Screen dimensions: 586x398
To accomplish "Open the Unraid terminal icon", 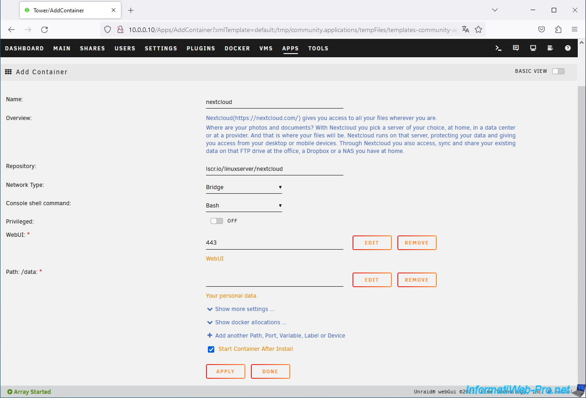I will click(x=499, y=48).
